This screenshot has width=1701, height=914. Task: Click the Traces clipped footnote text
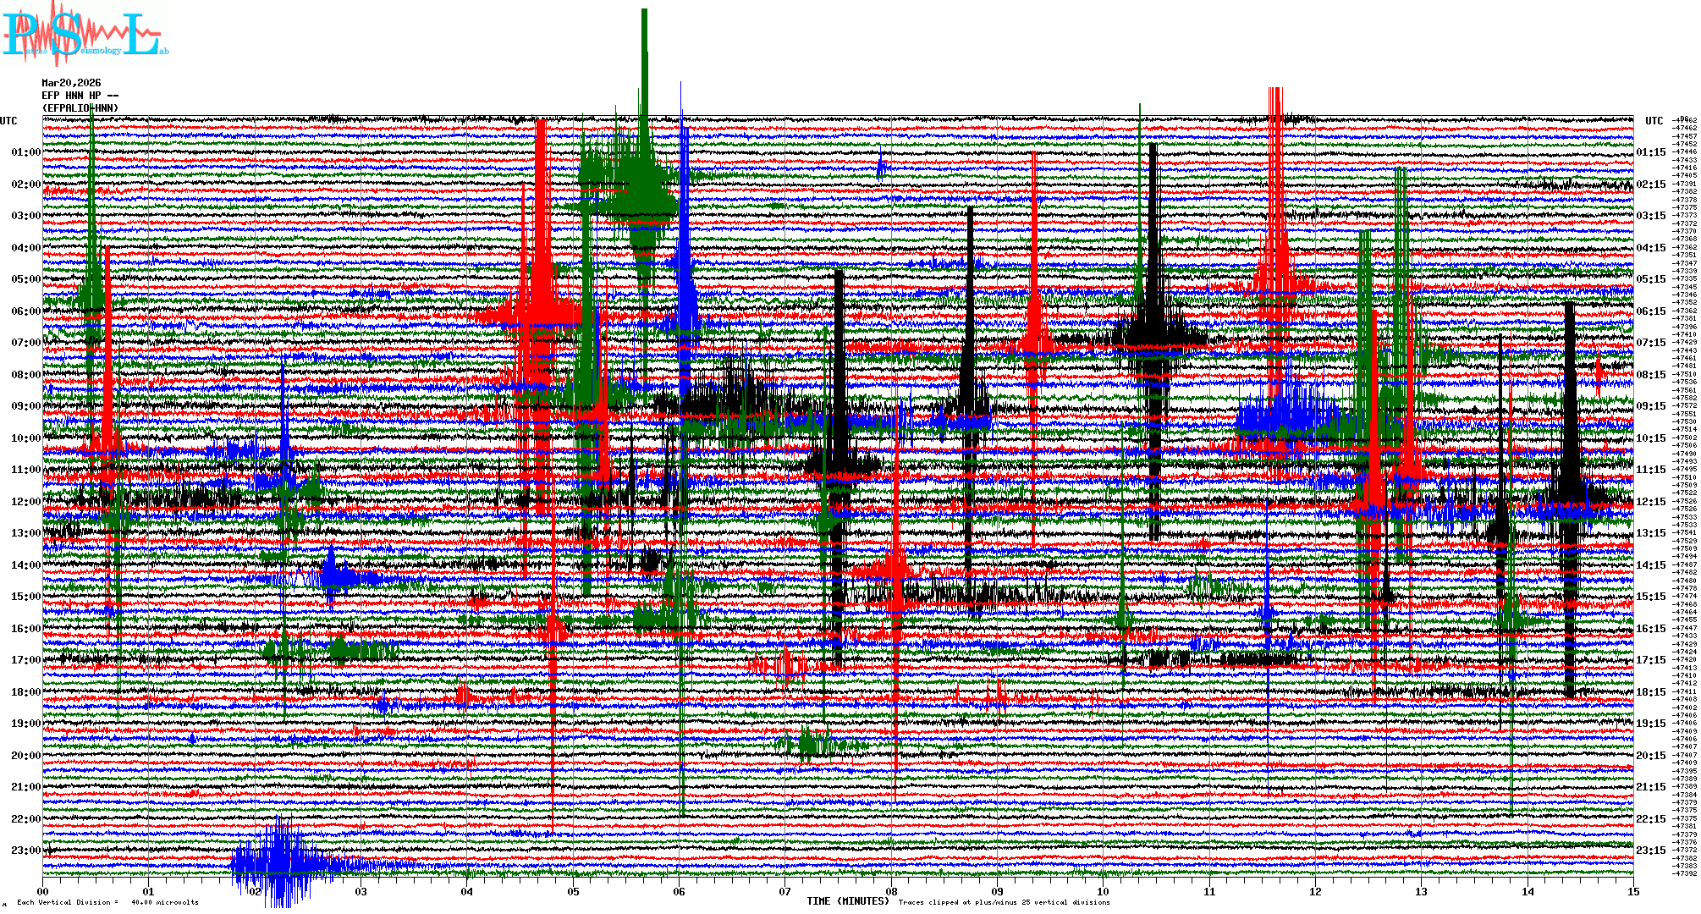[x=1004, y=902]
